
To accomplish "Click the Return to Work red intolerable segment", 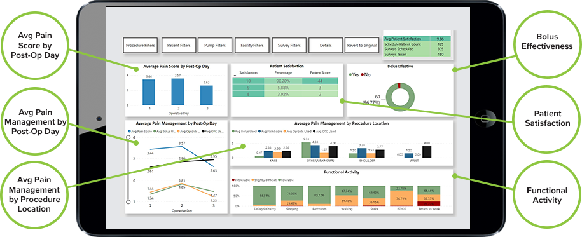I will tap(429, 203).
